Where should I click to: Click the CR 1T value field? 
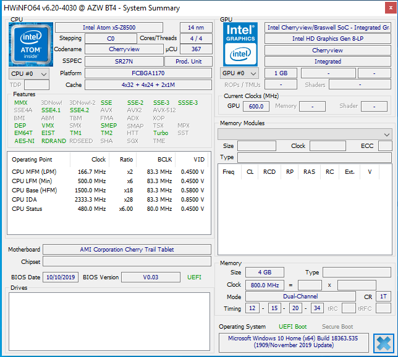383,297
